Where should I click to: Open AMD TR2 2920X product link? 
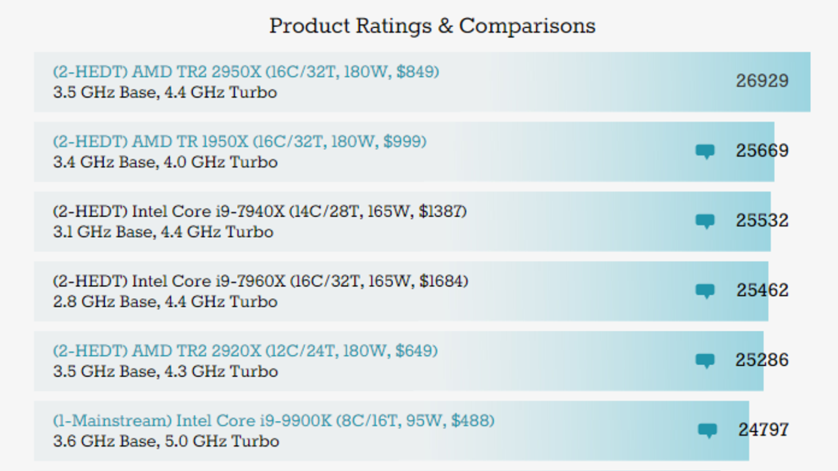(245, 351)
